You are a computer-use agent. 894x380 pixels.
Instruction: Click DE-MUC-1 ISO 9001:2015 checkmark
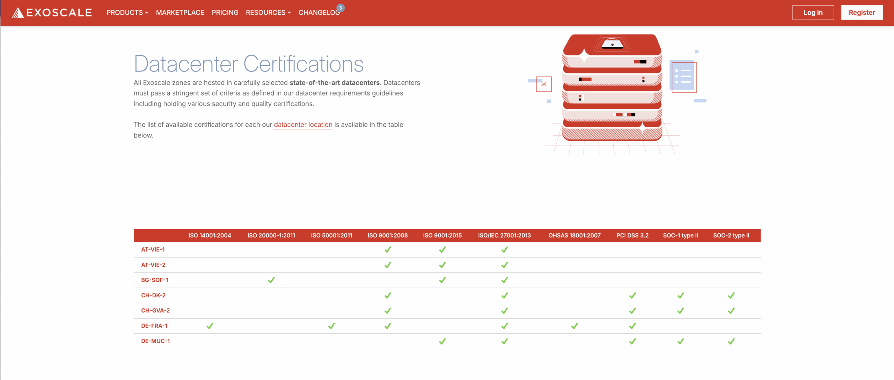pos(442,341)
